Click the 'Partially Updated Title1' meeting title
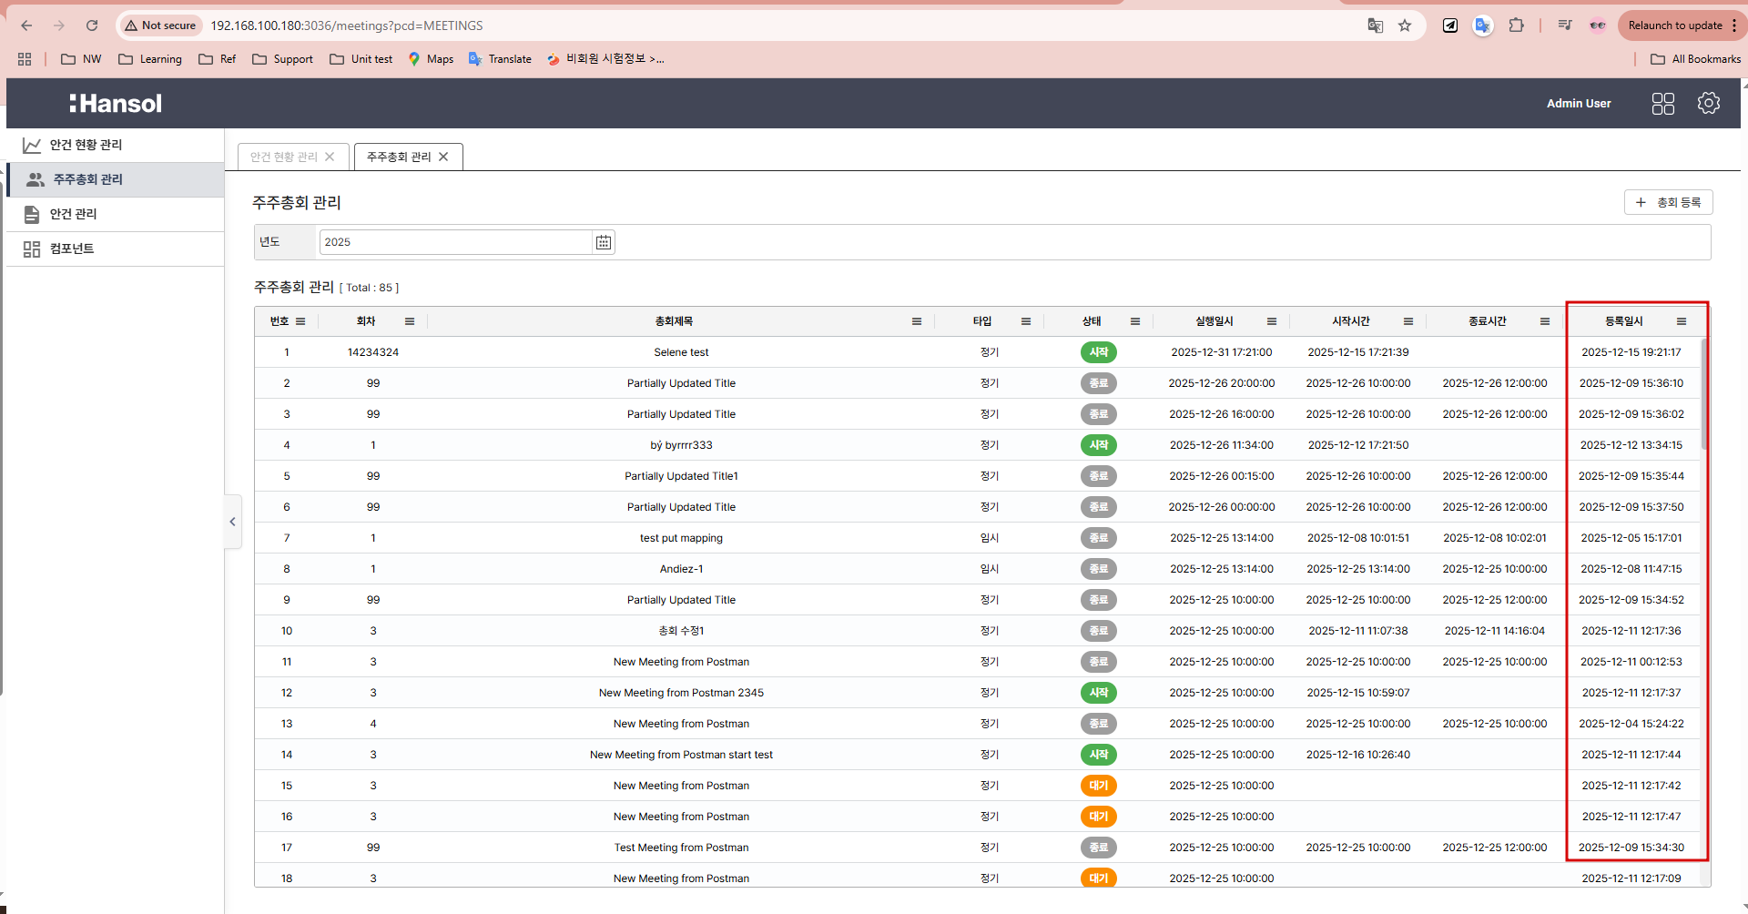1748x914 pixels. [681, 476]
